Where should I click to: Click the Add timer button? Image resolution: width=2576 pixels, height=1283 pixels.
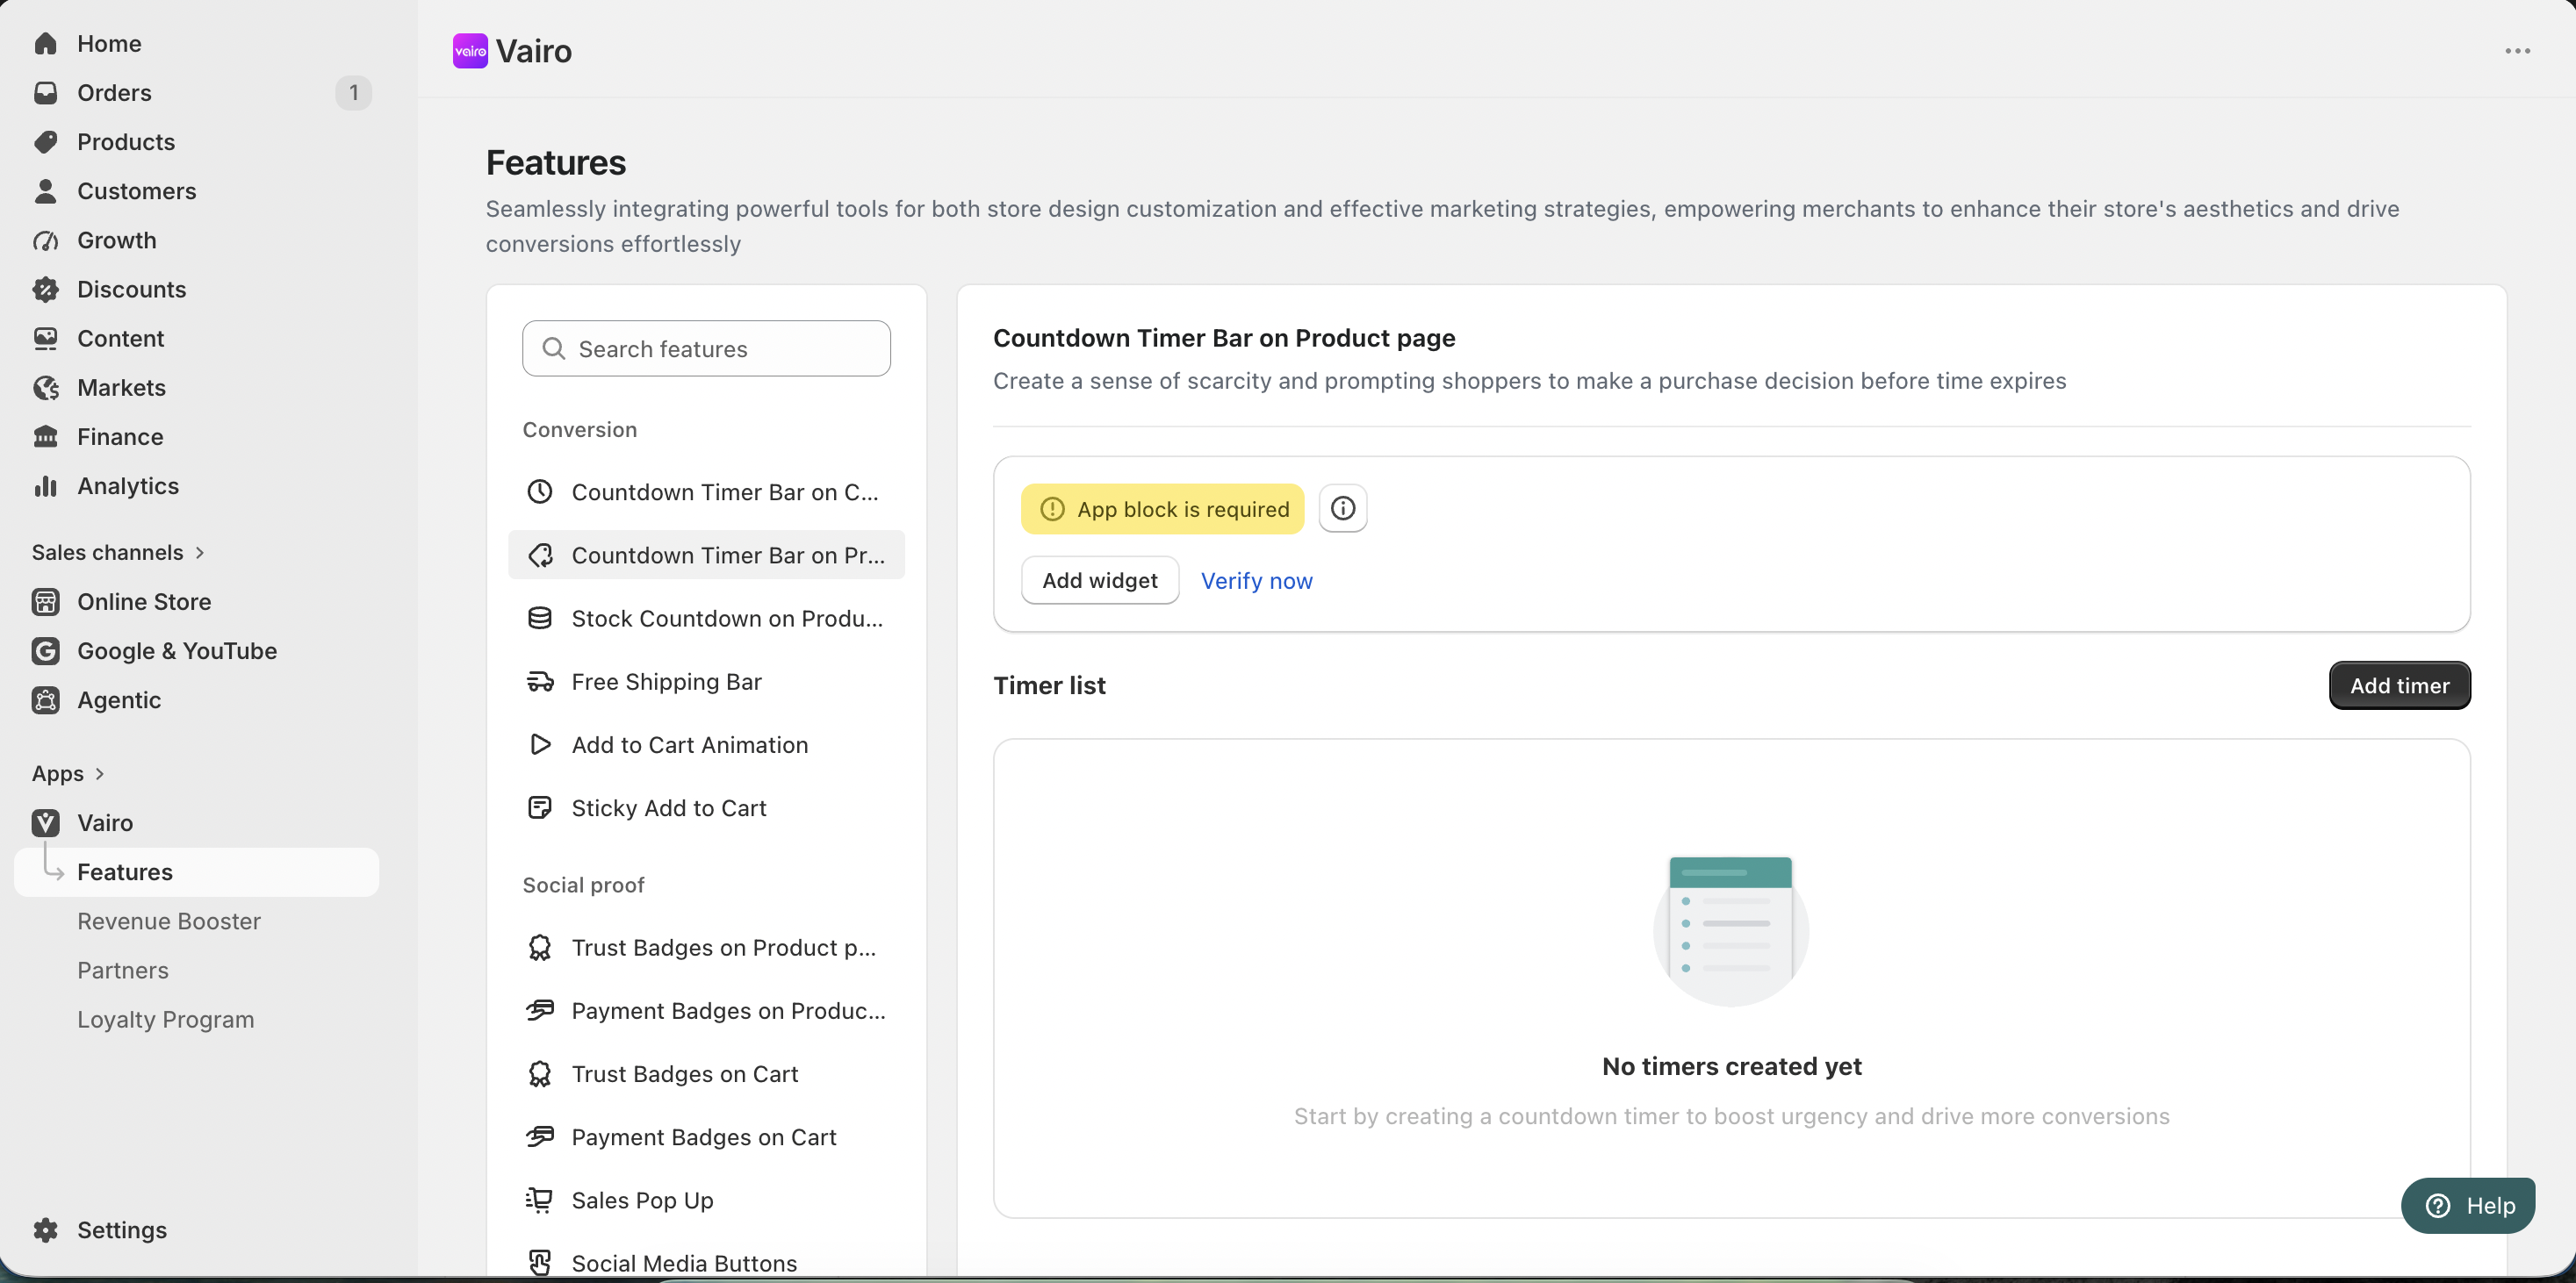point(2399,685)
